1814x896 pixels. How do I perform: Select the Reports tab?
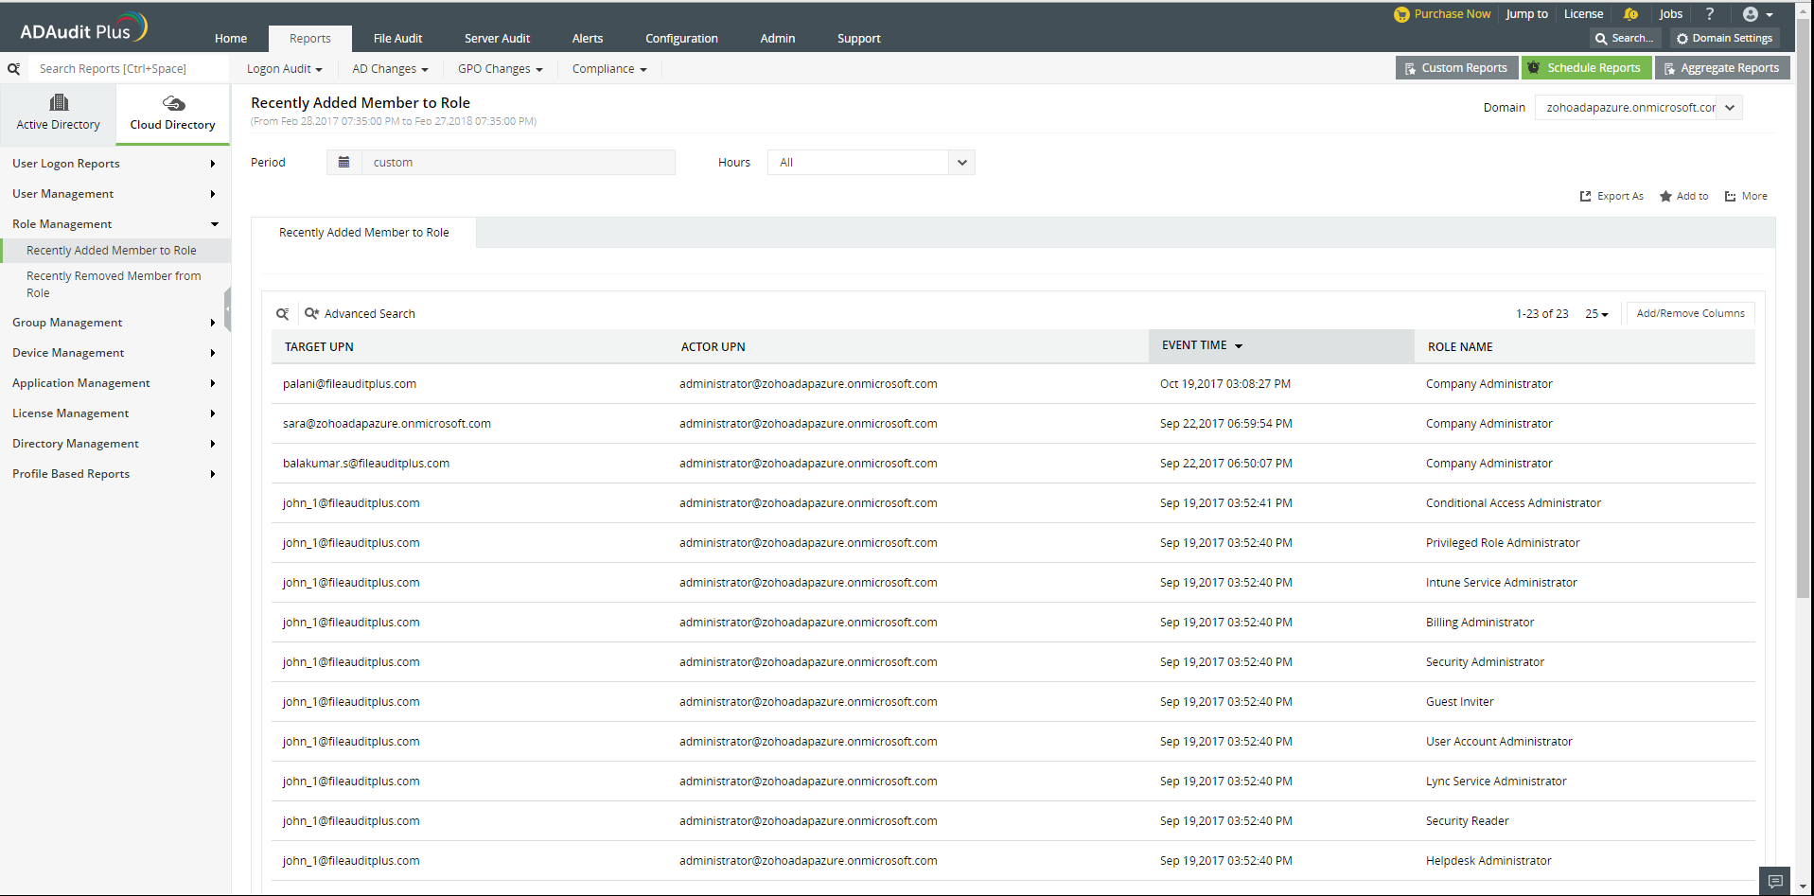point(310,39)
